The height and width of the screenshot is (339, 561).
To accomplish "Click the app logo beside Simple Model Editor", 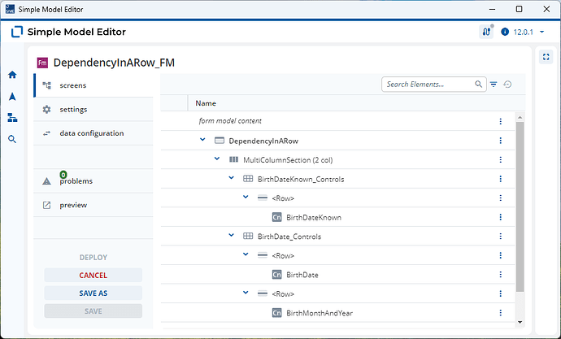I will pyautogui.click(x=17, y=32).
